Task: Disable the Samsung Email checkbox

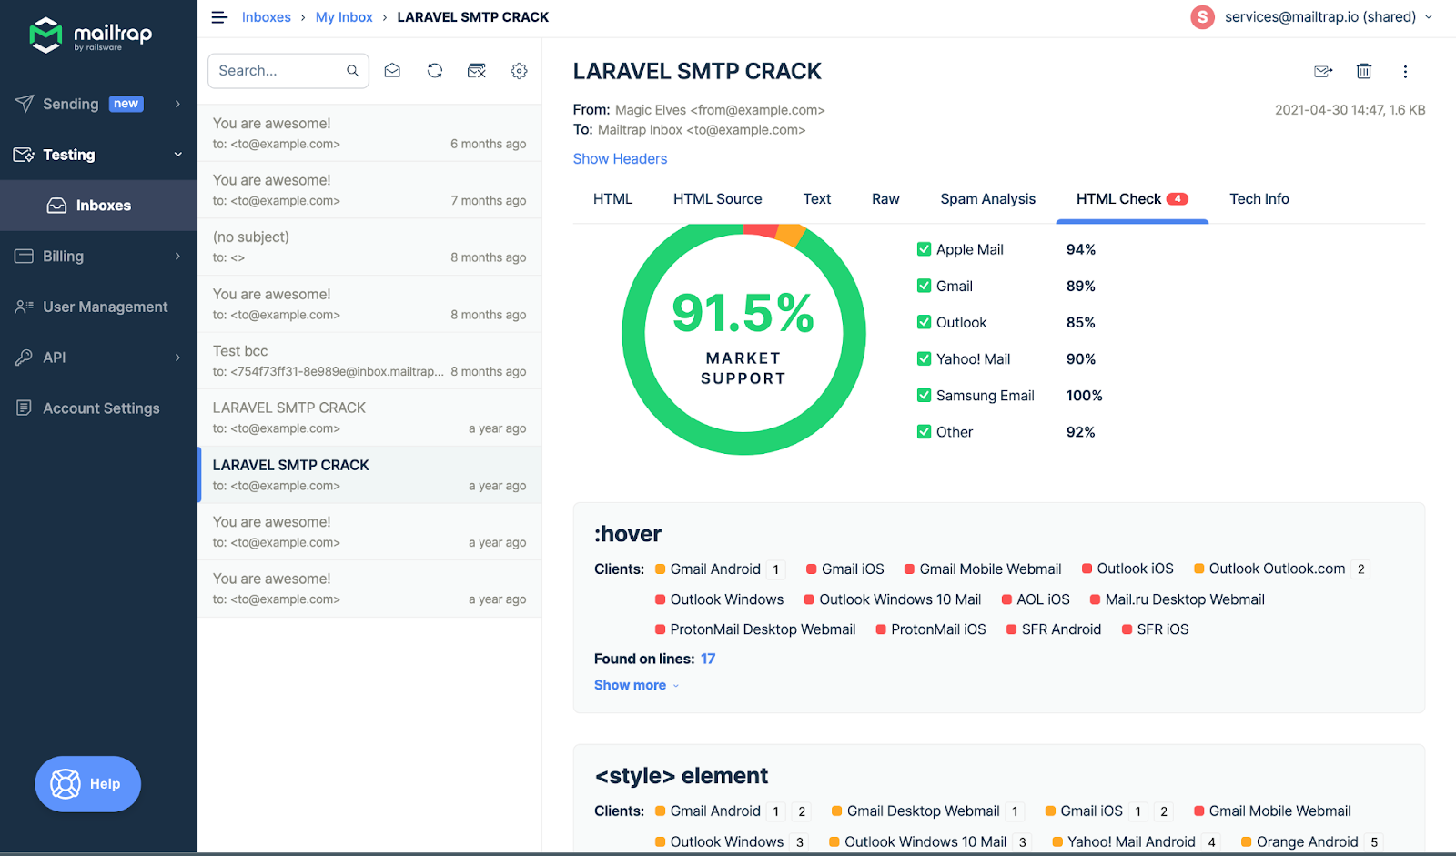Action: (x=924, y=395)
